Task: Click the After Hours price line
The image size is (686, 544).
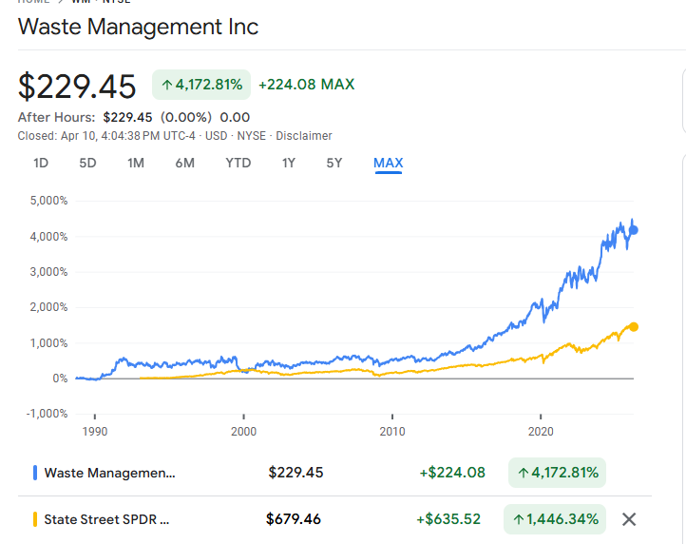Action: (x=134, y=117)
